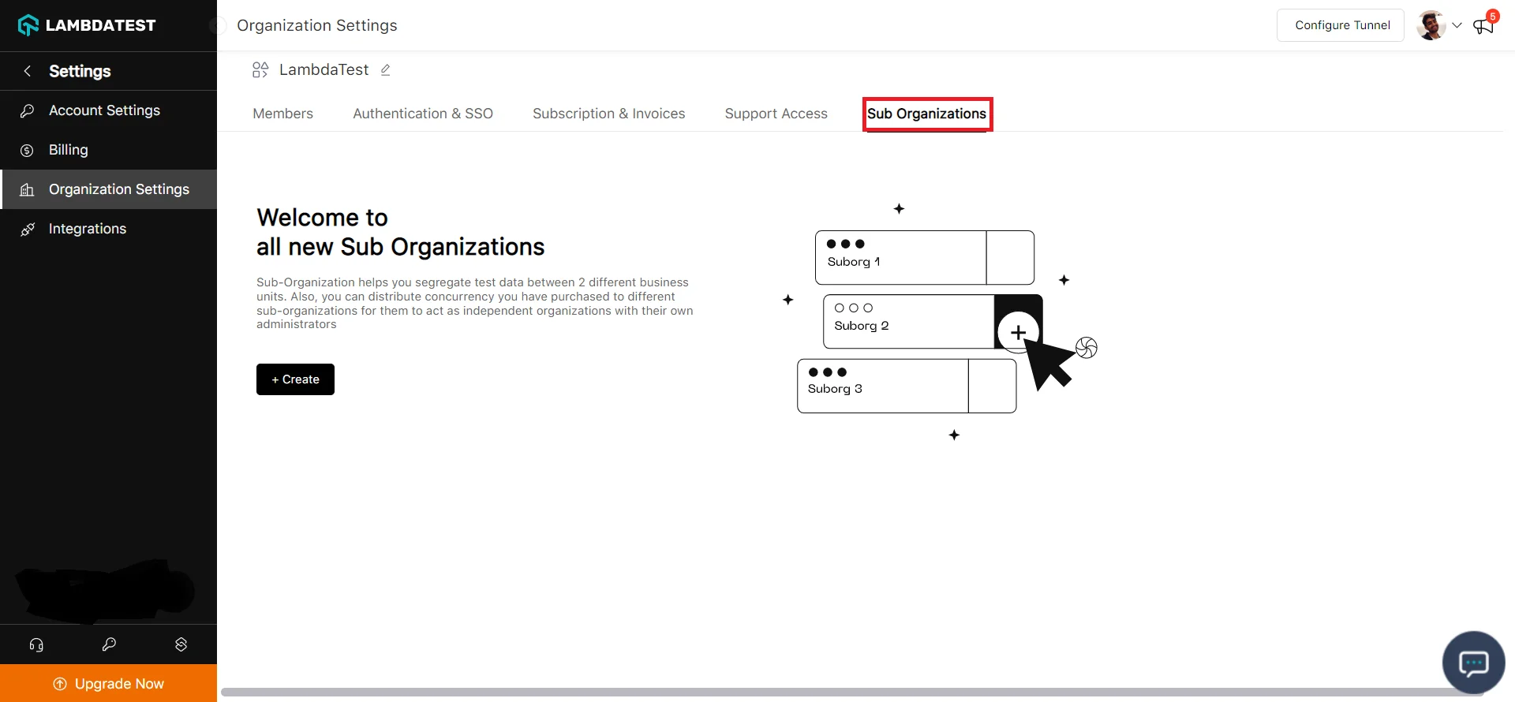This screenshot has width=1515, height=702.
Task: Collapse the sidebar using the toggle circle
Action: [216, 26]
